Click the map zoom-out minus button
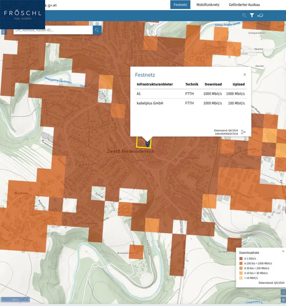The image size is (286, 306). tap(4, 32)
